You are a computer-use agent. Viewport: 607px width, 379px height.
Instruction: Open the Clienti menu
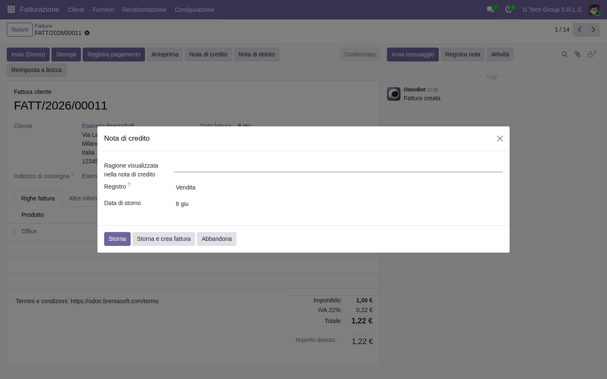click(x=76, y=9)
